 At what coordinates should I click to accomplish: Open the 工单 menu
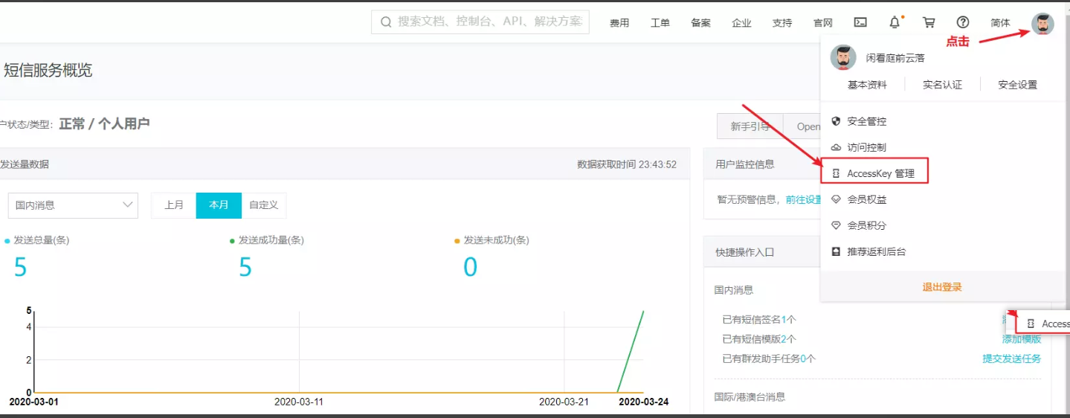(x=660, y=23)
